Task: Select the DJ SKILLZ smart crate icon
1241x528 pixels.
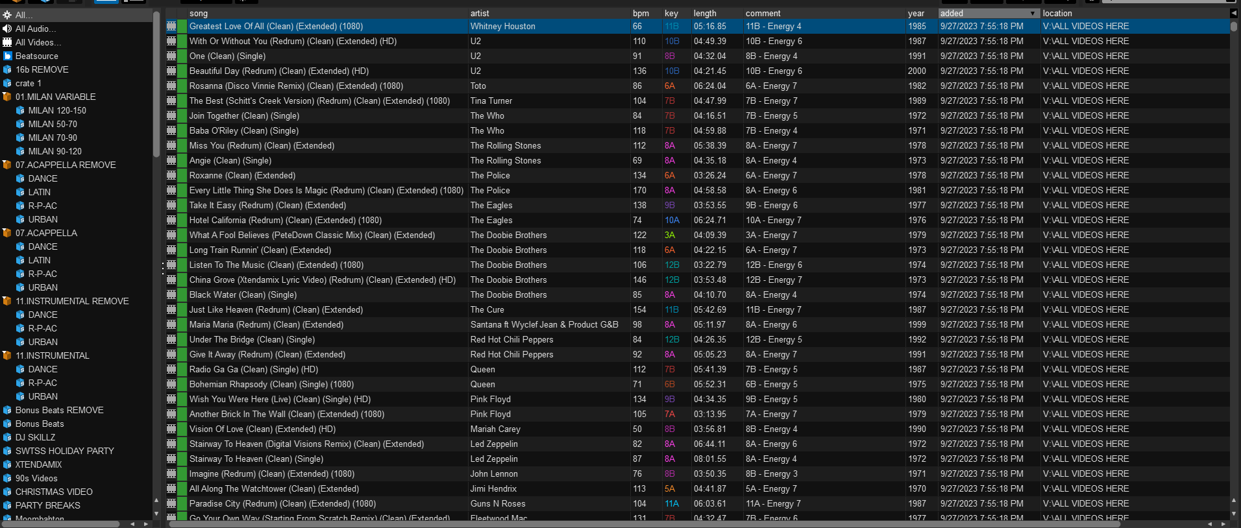Action: (7, 437)
